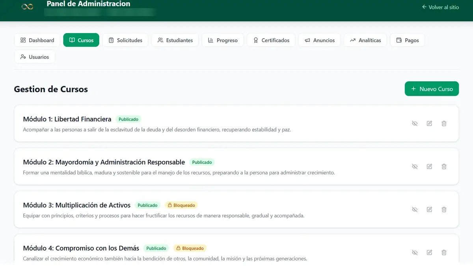Click the Publicado badge on Módulo 4
The width and height of the screenshot is (473, 266).
(156, 248)
